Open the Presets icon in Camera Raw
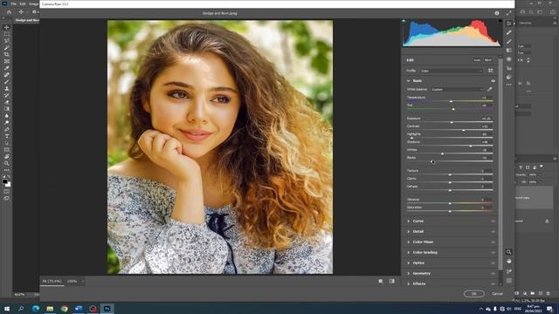Image resolution: width=559 pixels, height=314 pixels. click(x=508, y=77)
